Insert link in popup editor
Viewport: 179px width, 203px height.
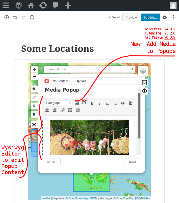point(62,110)
